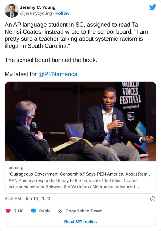Click the Twitter bird logo

(x=153, y=7)
